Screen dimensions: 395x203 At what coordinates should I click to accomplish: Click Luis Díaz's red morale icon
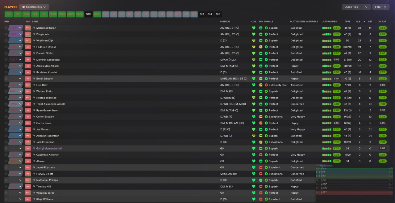266,85
